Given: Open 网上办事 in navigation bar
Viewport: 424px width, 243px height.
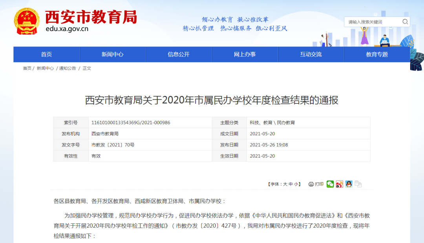Looking at the screenshot, I should (x=245, y=55).
